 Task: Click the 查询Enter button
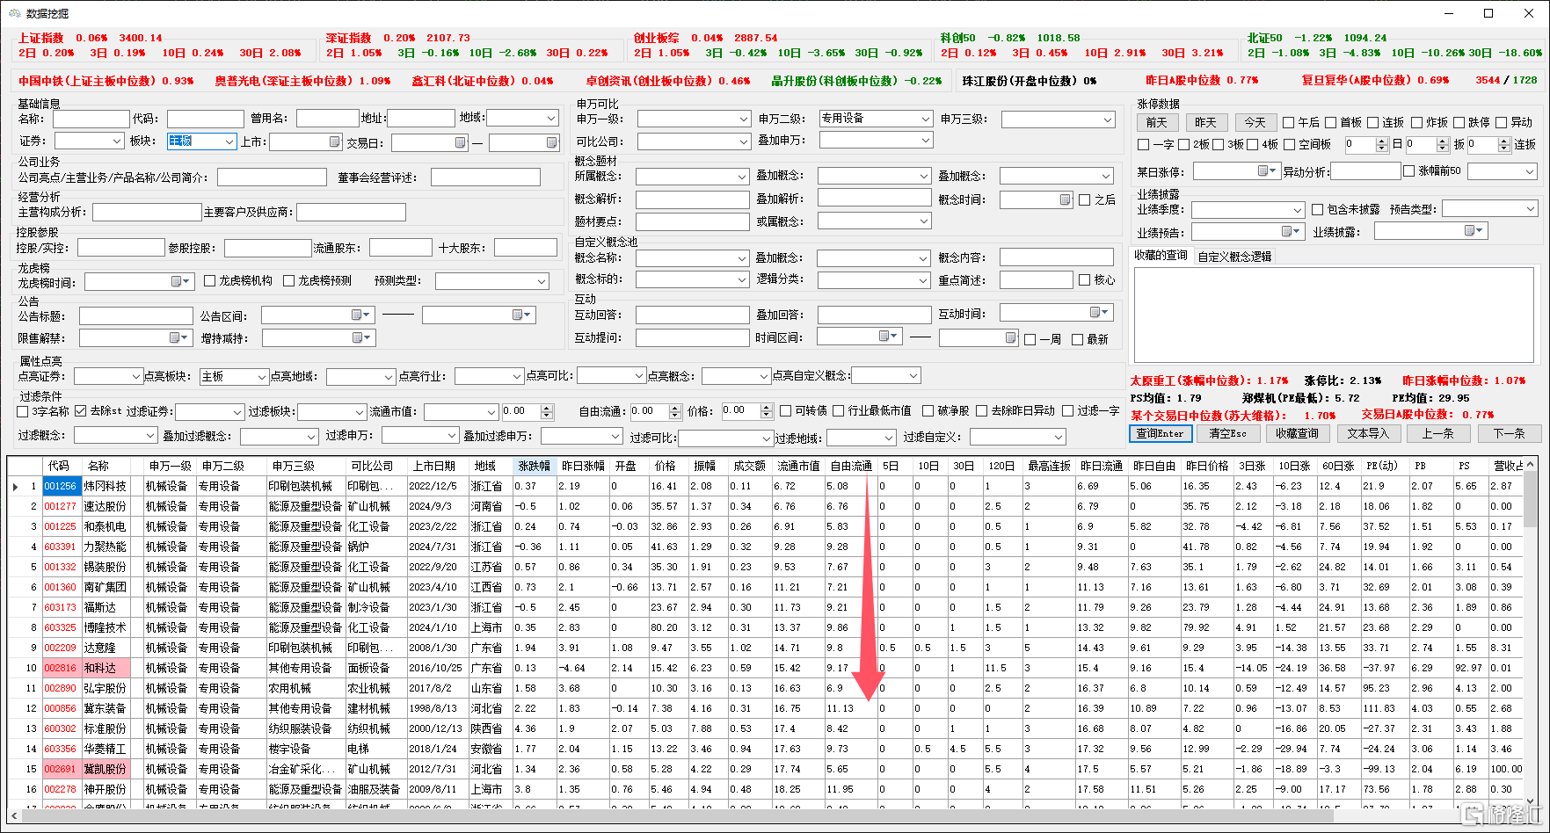(1161, 433)
